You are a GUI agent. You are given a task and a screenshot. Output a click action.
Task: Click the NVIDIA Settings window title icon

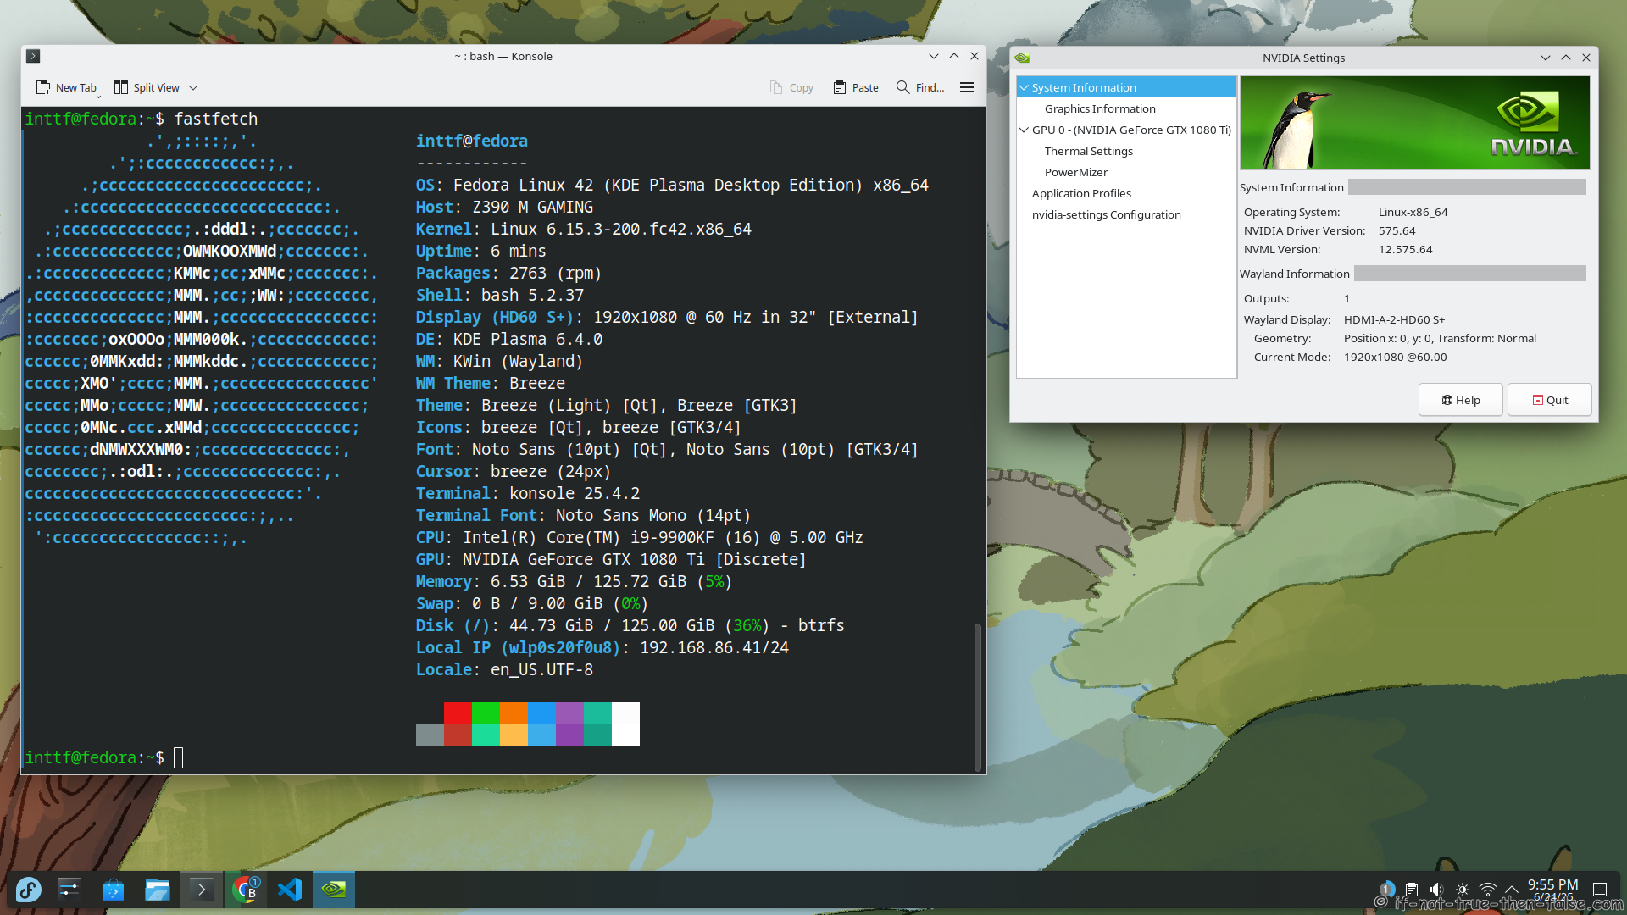[x=1022, y=58]
